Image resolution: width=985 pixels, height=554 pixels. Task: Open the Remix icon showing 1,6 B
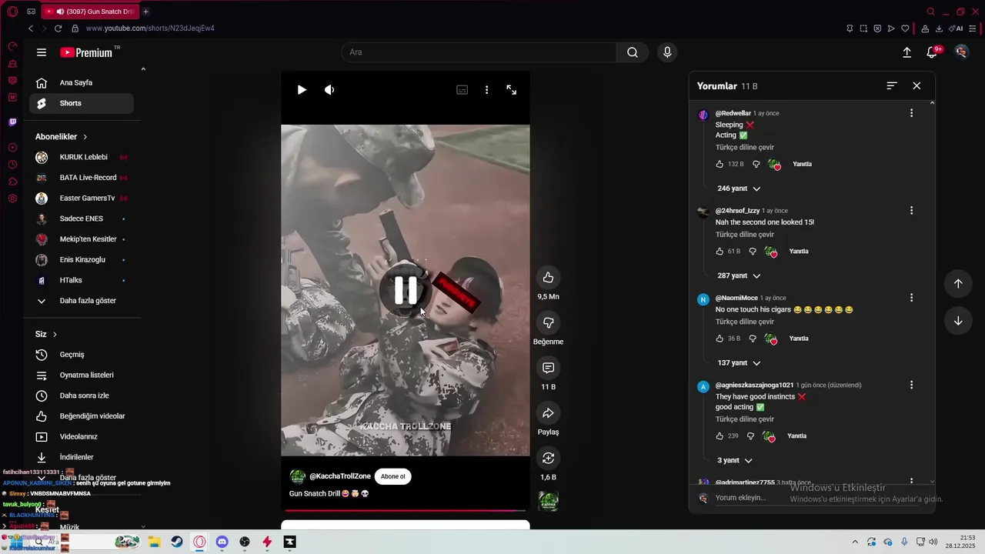[x=548, y=459]
